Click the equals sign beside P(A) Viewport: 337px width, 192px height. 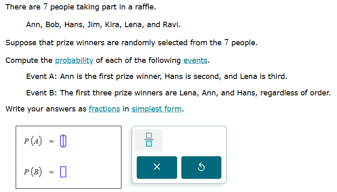coord(51,141)
